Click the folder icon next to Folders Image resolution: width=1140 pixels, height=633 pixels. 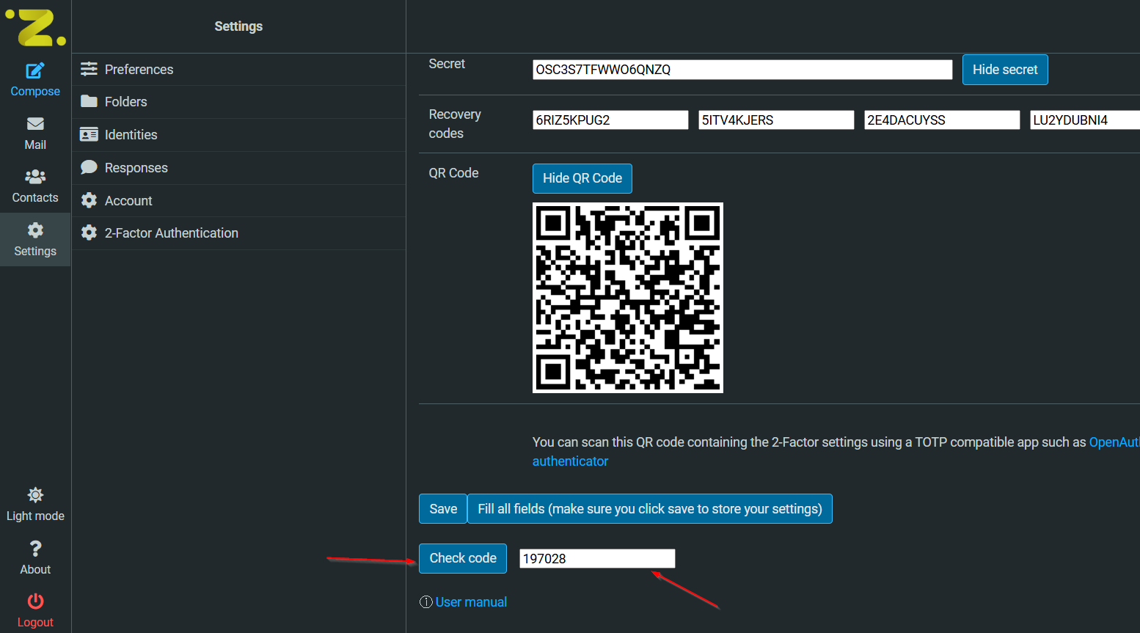click(x=89, y=101)
